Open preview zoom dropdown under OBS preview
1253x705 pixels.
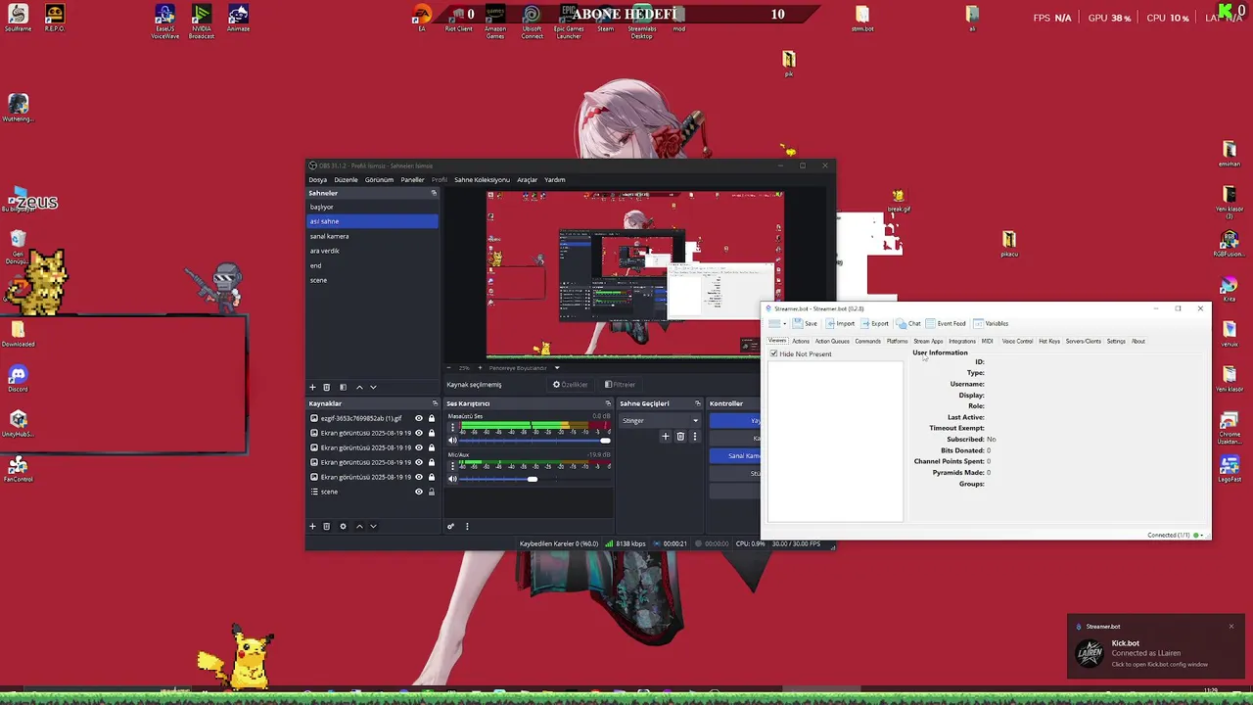pyautogui.click(x=556, y=368)
